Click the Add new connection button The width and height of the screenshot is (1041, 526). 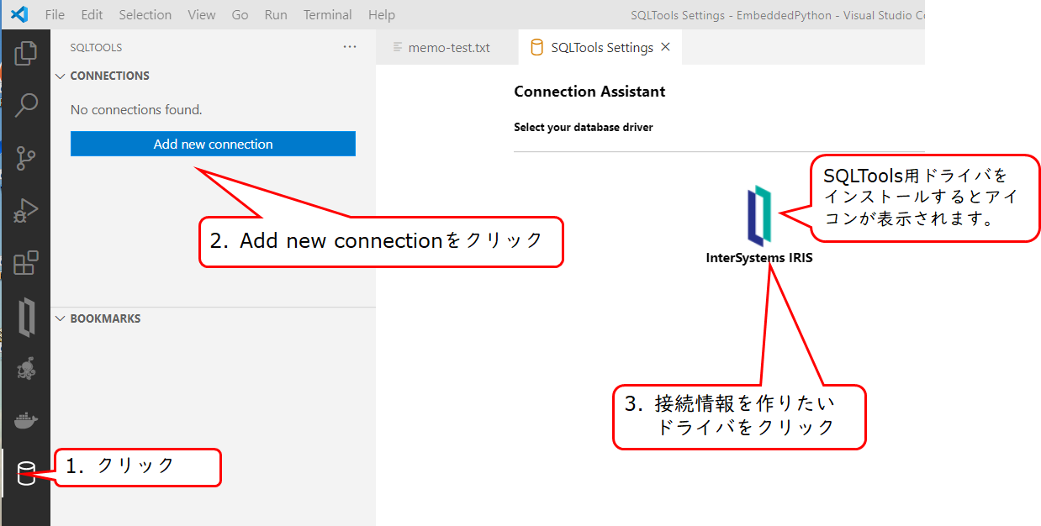click(213, 144)
